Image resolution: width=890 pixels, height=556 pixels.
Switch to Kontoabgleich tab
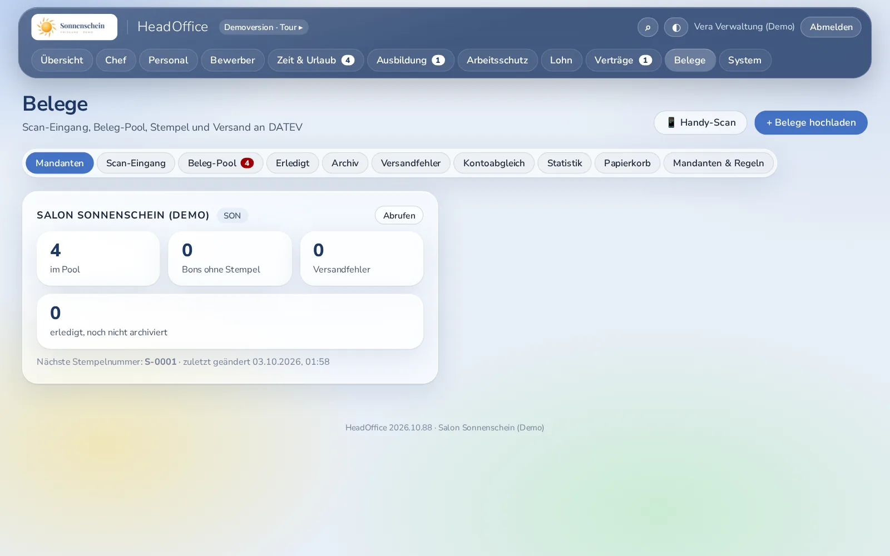click(x=494, y=163)
